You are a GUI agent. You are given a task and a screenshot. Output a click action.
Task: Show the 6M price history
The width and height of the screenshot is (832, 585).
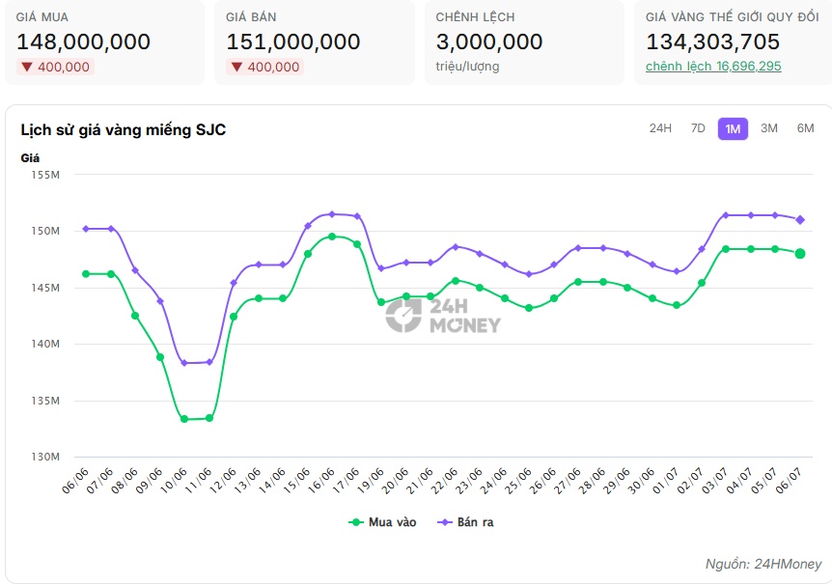click(x=805, y=128)
